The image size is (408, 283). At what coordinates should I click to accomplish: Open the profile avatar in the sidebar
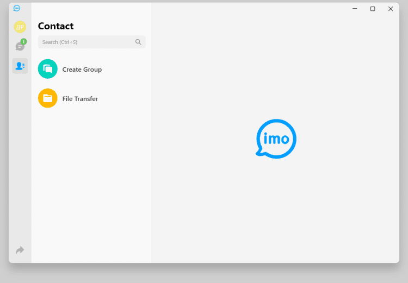20,27
